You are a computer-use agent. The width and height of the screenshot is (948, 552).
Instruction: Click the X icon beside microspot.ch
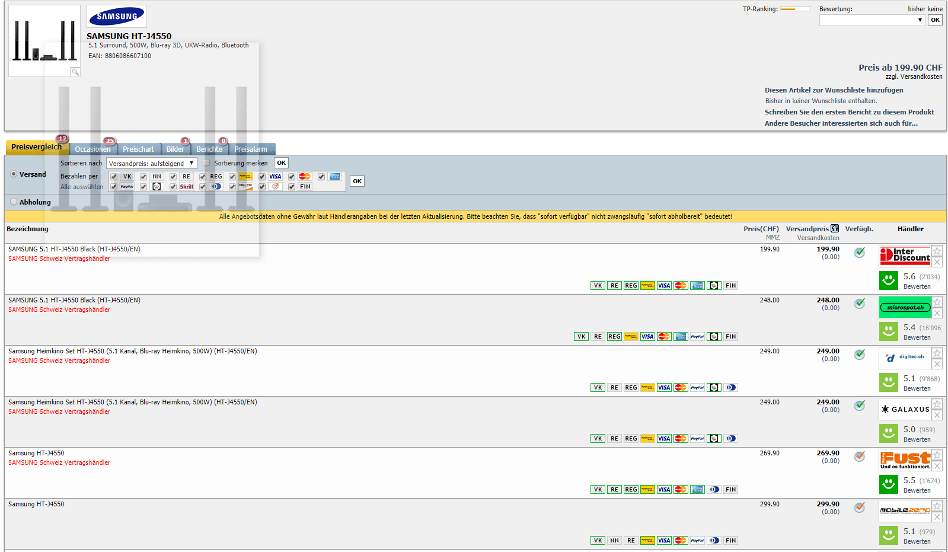point(937,313)
